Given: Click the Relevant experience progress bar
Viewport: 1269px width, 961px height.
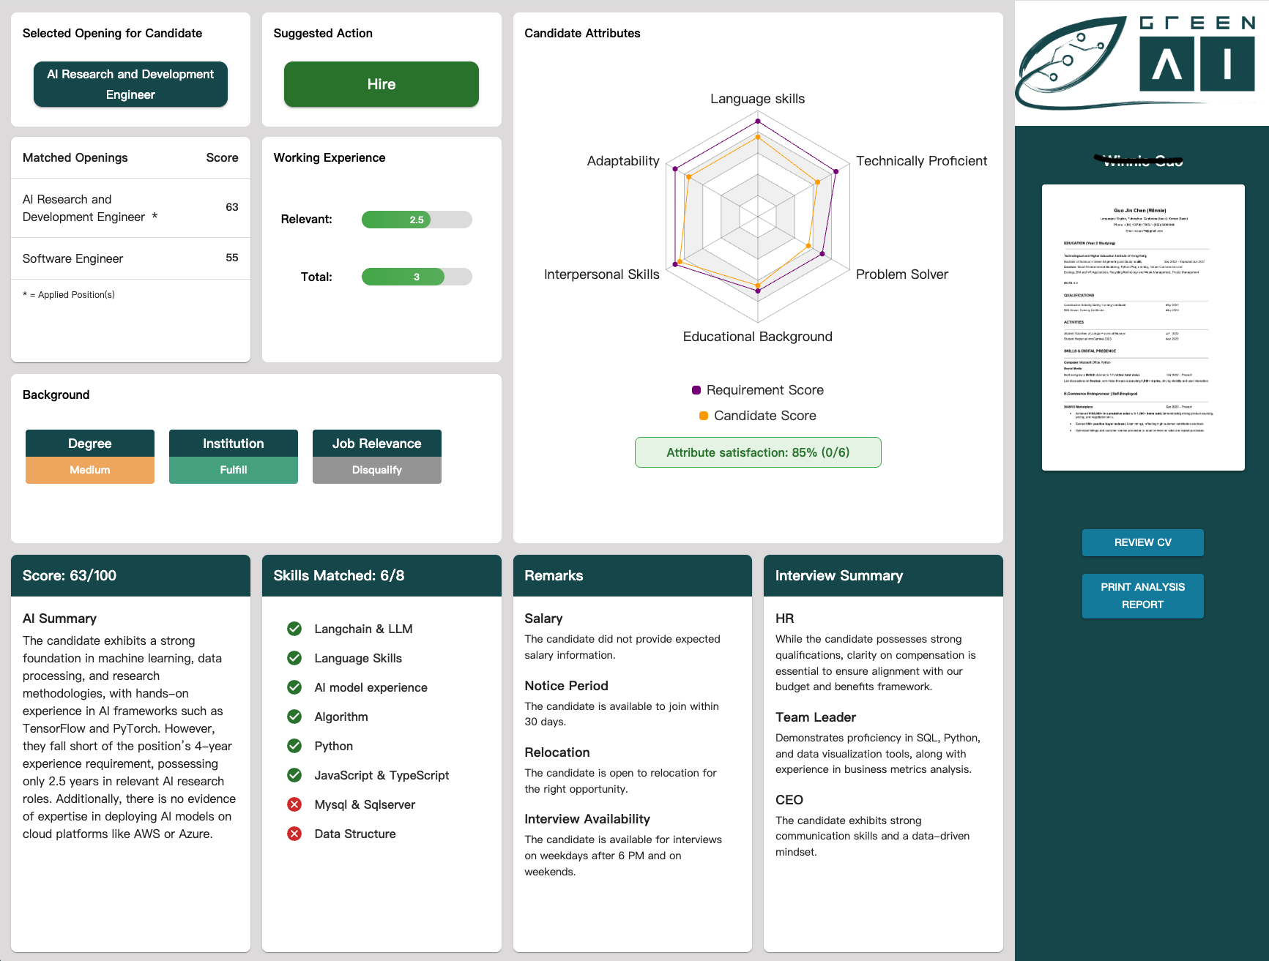Looking at the screenshot, I should click(416, 220).
